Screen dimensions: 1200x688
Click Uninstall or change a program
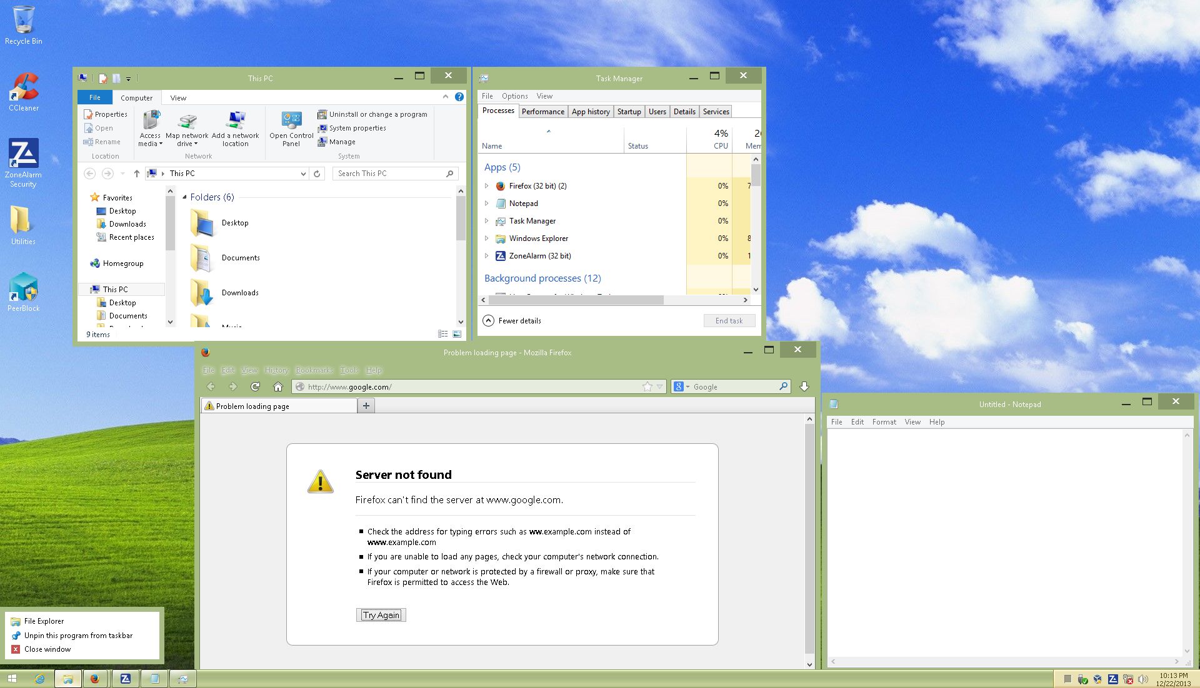(x=372, y=114)
